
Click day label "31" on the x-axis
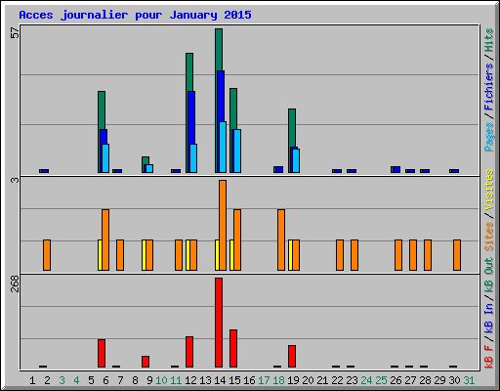[x=469, y=380]
